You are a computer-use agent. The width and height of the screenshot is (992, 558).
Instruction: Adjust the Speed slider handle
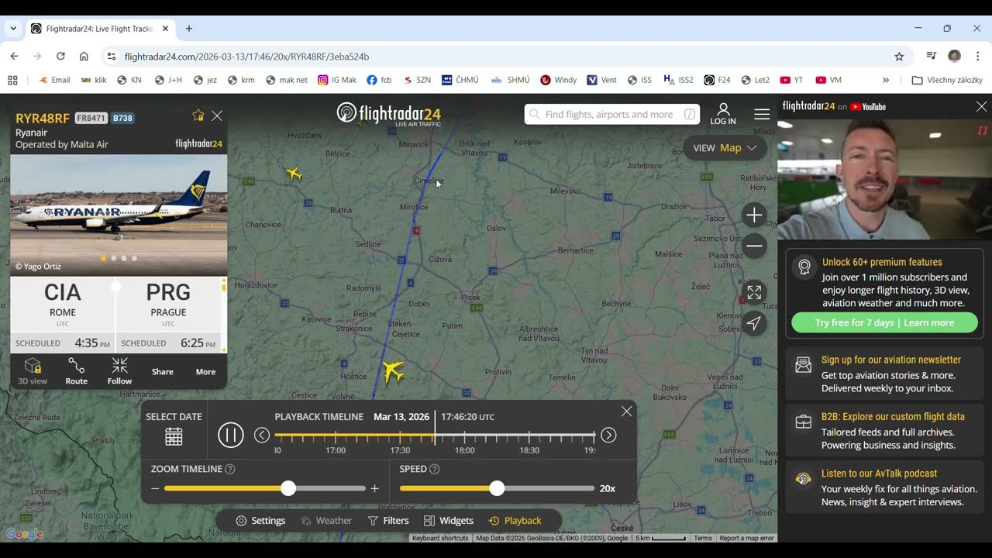point(497,488)
